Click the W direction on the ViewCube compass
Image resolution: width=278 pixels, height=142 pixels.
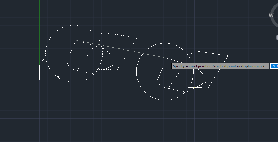point(271,15)
